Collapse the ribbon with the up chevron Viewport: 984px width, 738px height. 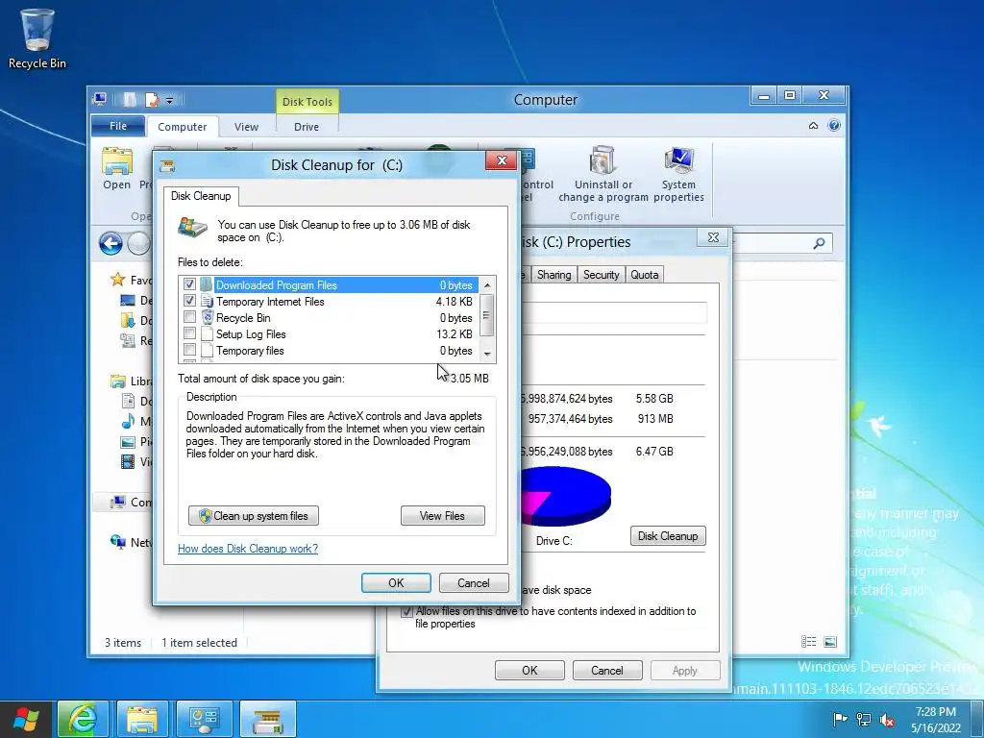(813, 126)
